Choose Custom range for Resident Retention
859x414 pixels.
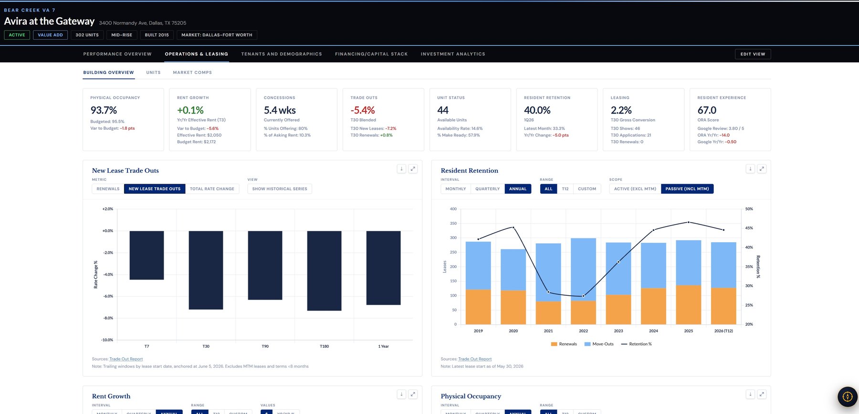click(x=587, y=189)
